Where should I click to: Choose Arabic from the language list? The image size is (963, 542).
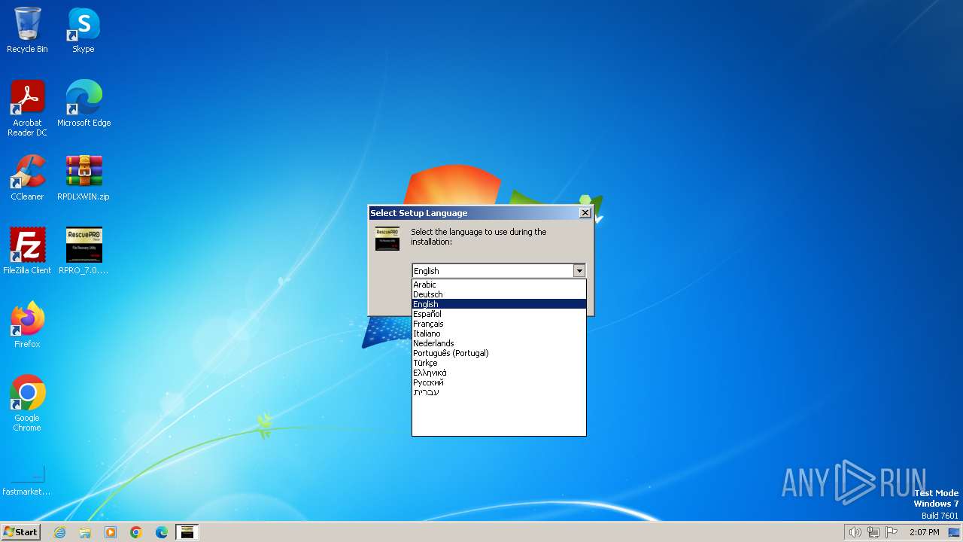point(499,285)
